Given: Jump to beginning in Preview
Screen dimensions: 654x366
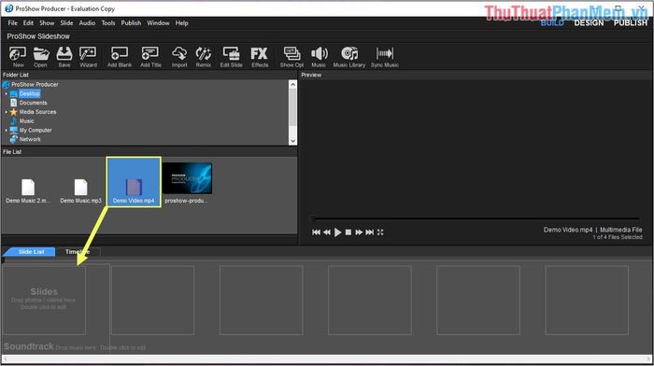Looking at the screenshot, I should pos(316,232).
